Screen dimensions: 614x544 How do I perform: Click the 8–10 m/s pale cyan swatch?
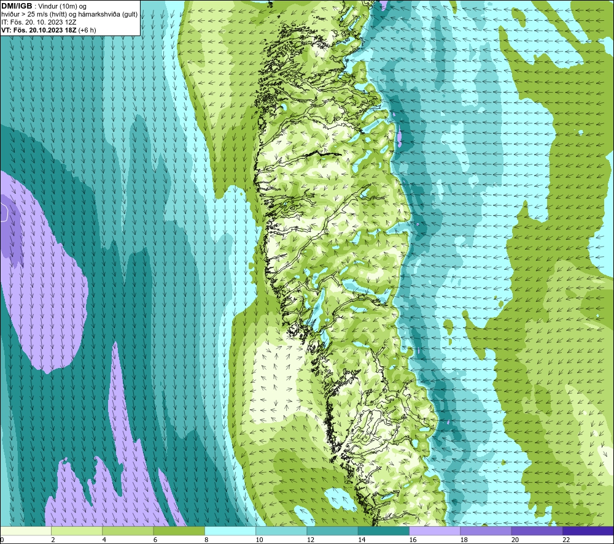tap(230, 531)
